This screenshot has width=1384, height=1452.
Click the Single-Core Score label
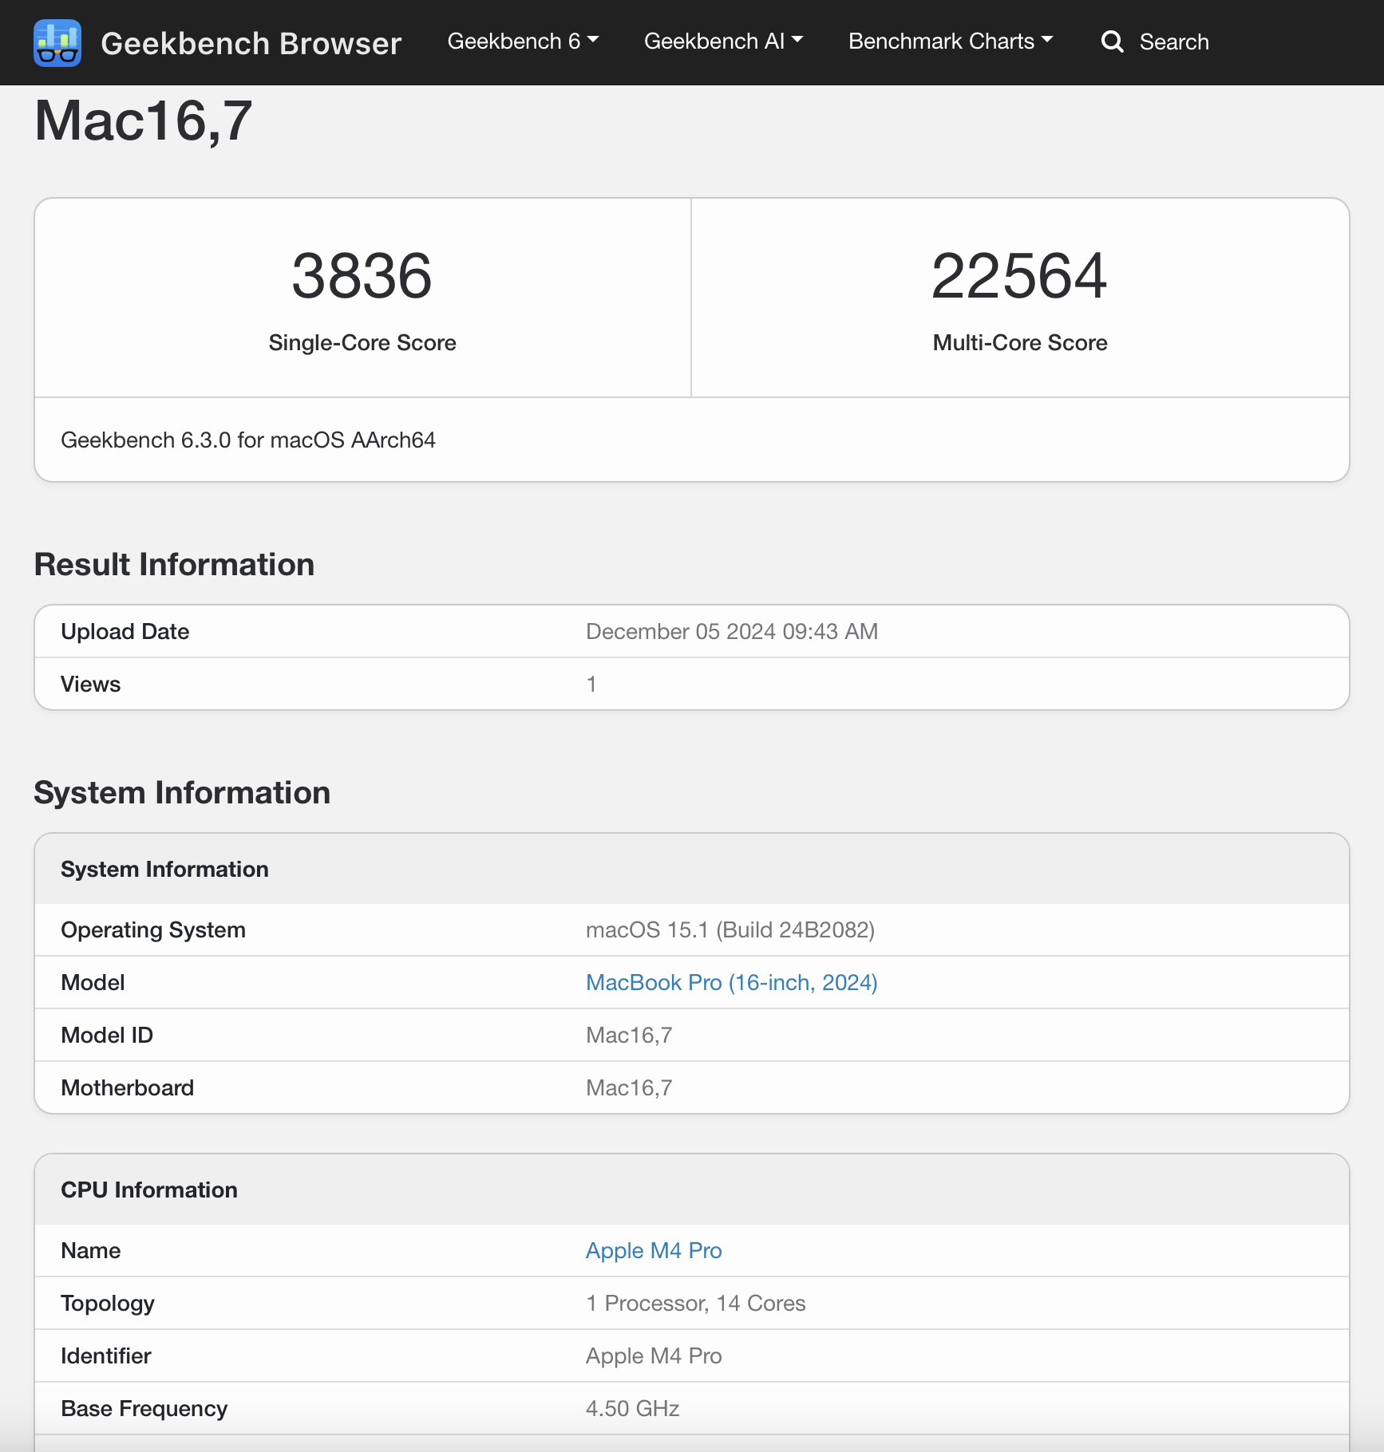point(362,343)
